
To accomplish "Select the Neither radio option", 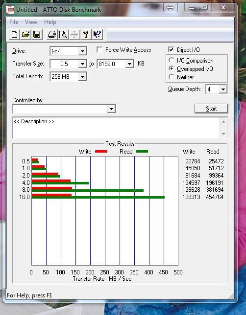I will pos(171,77).
